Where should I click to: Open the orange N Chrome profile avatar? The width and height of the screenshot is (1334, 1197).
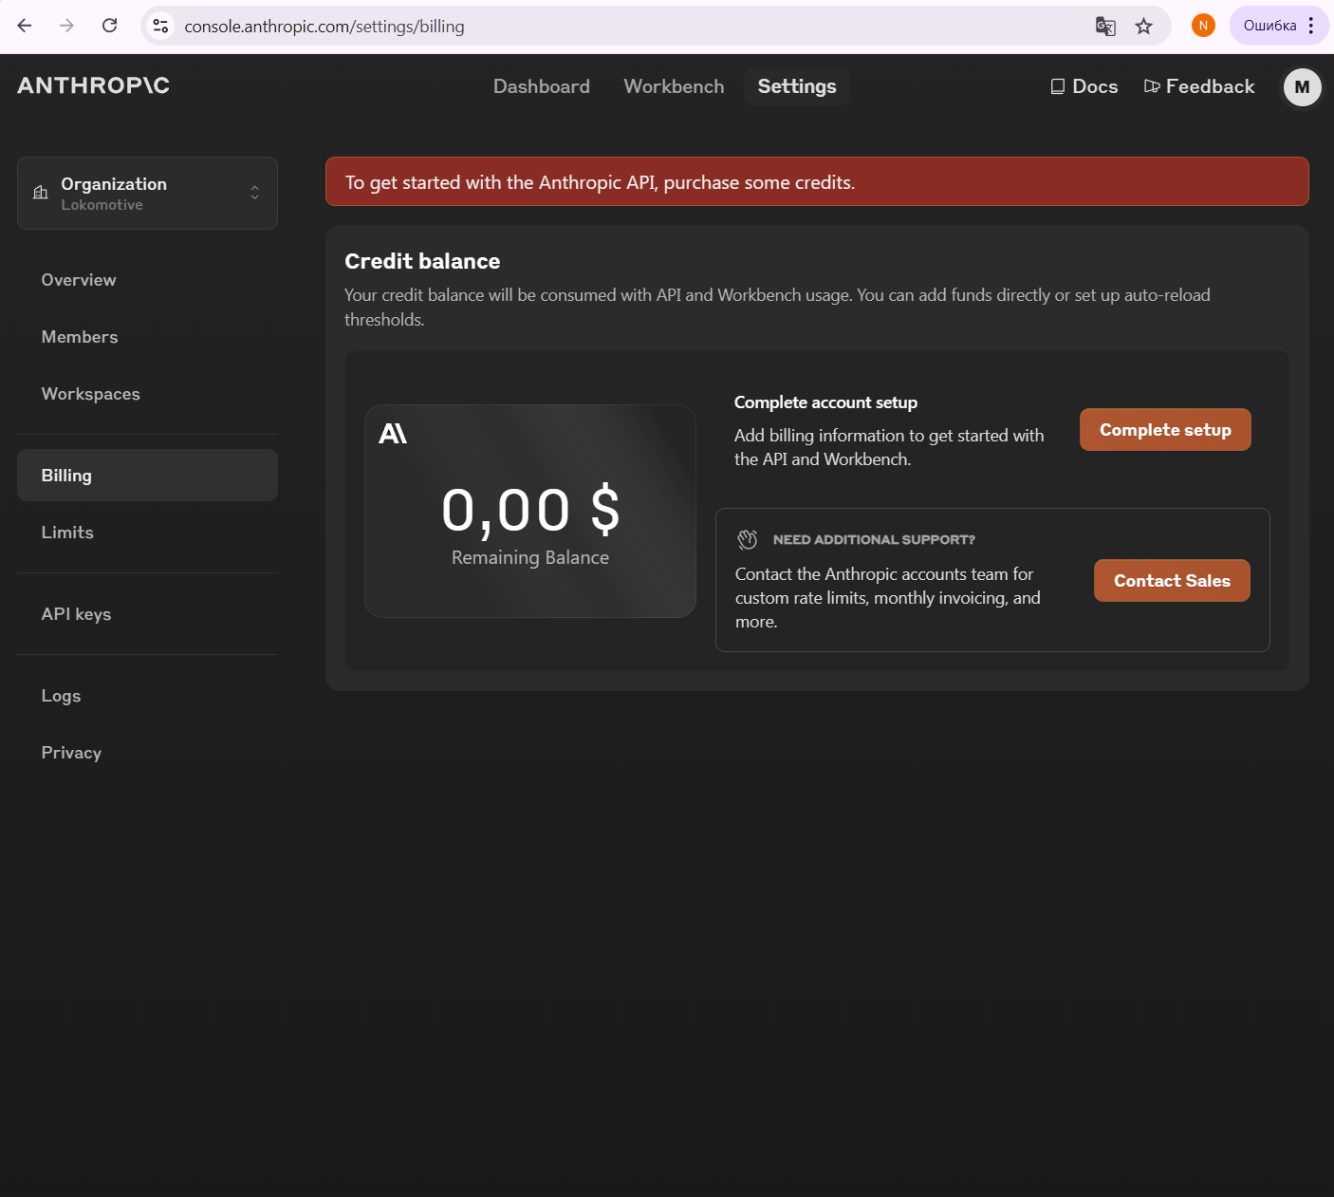click(x=1203, y=26)
